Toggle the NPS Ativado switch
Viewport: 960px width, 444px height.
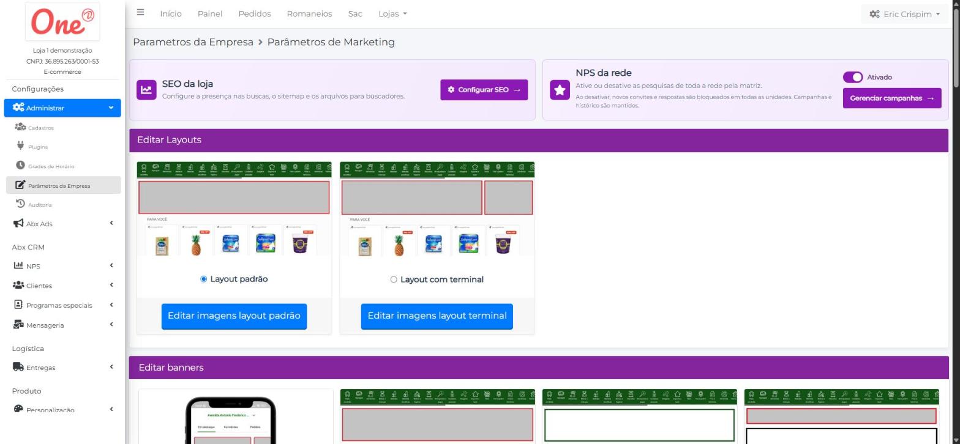click(x=853, y=77)
